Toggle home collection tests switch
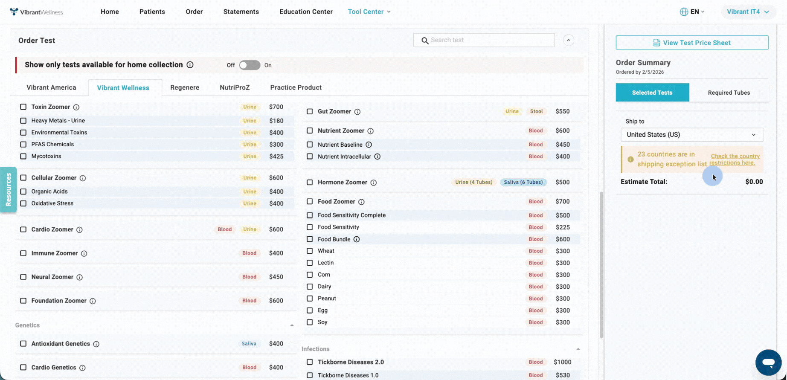The height and width of the screenshot is (380, 787). pos(250,65)
